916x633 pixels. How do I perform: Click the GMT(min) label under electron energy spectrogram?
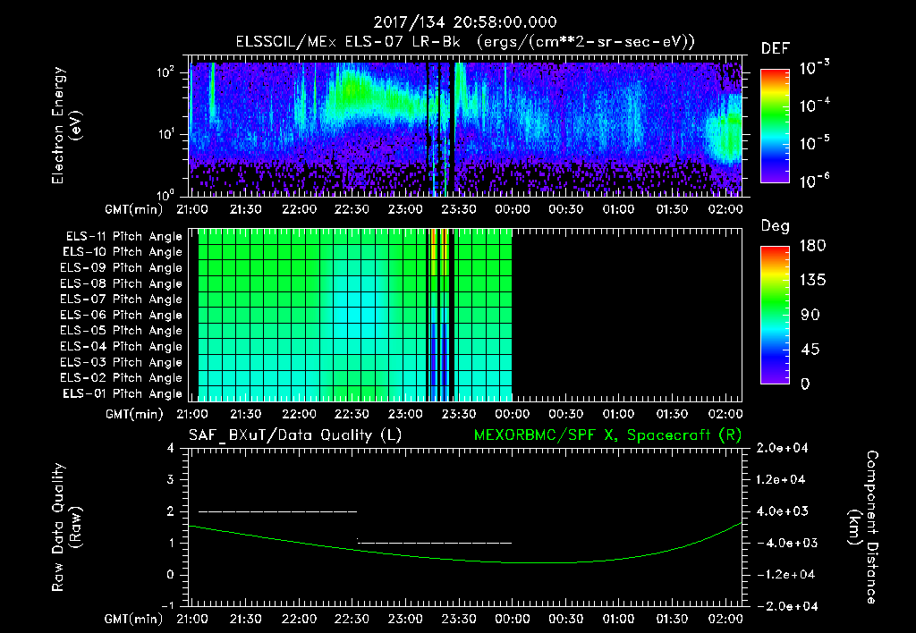click(x=134, y=209)
